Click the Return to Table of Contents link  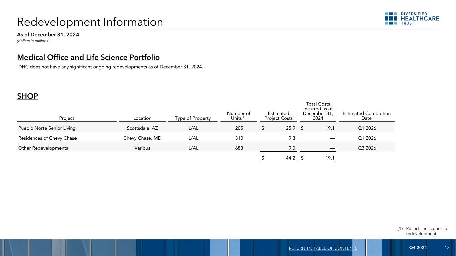point(322,248)
